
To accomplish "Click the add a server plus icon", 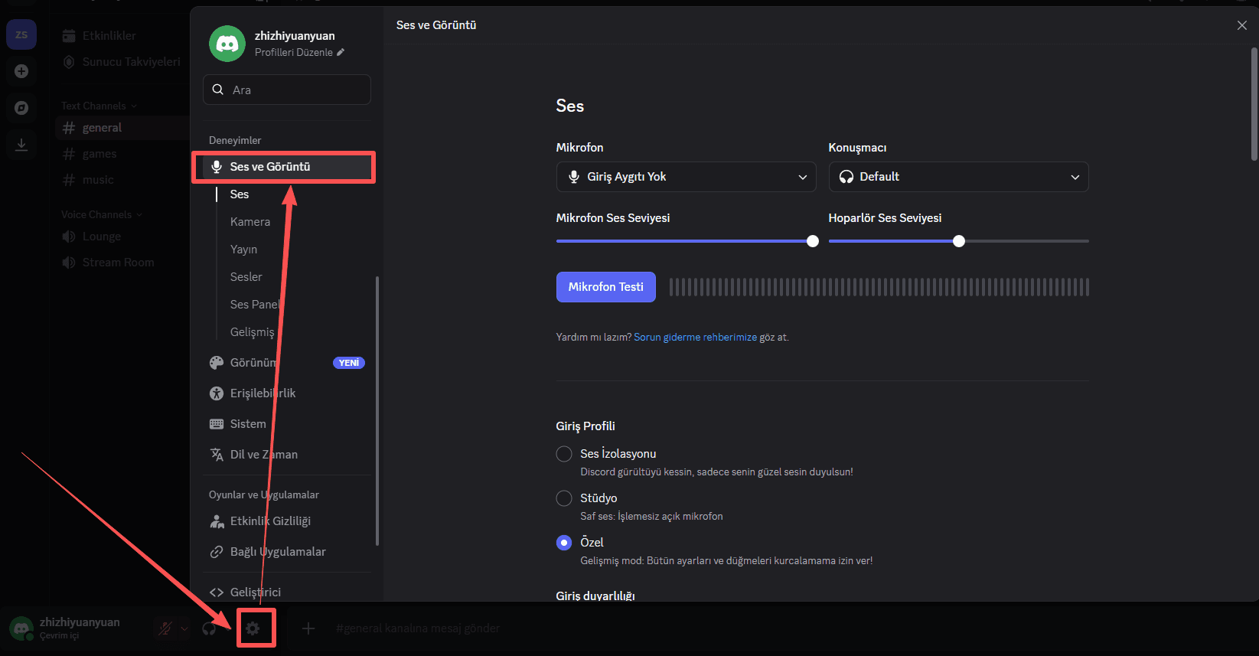I will coord(21,71).
